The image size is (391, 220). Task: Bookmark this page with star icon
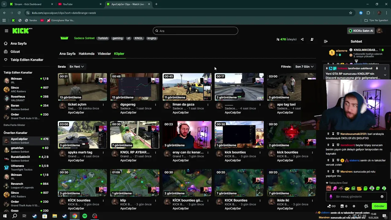coord(351,13)
